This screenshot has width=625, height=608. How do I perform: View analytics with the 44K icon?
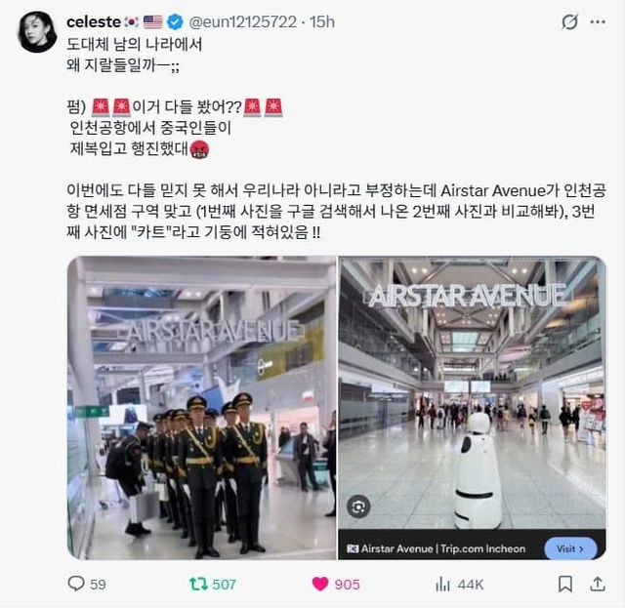(442, 585)
